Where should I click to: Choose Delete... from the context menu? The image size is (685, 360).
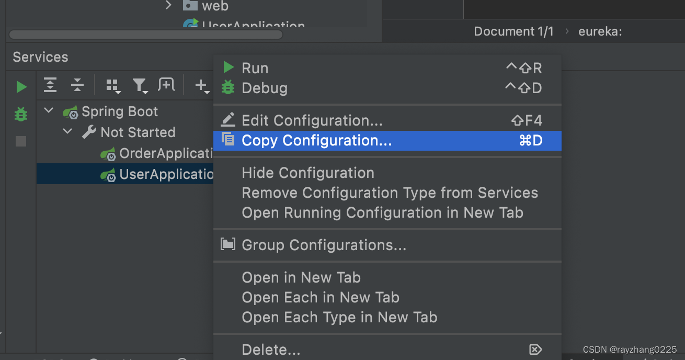point(387,350)
